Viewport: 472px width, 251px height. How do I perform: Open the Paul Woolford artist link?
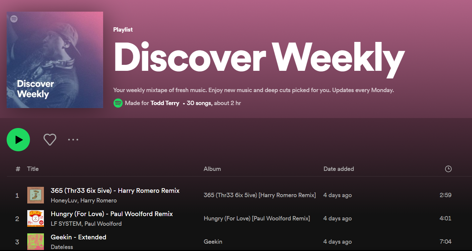click(x=103, y=224)
